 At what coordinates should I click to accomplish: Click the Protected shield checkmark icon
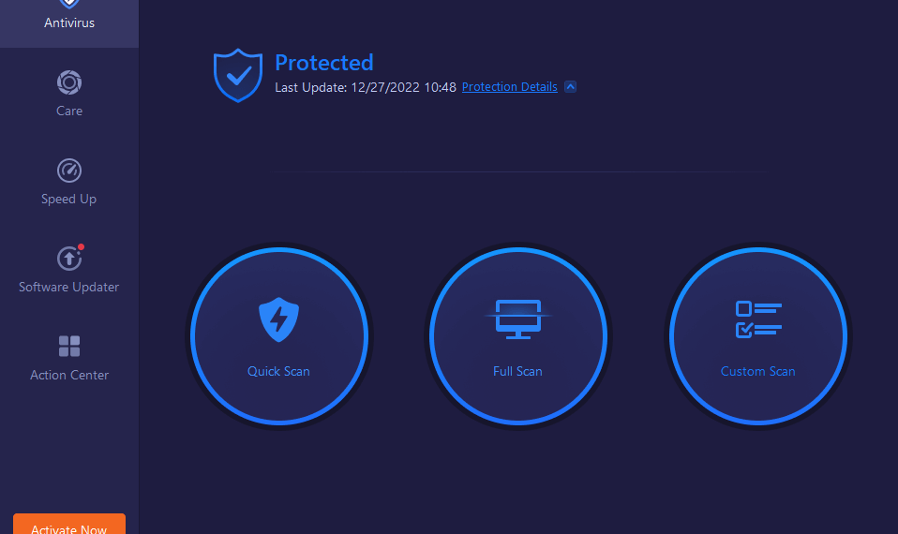click(238, 75)
